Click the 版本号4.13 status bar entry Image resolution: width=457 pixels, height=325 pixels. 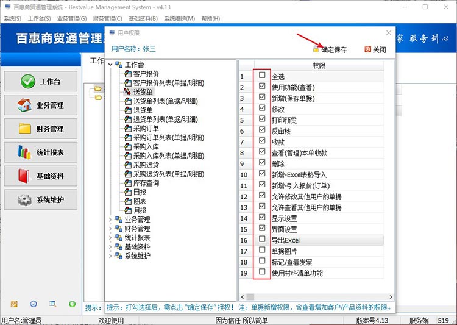pyautogui.click(x=372, y=320)
